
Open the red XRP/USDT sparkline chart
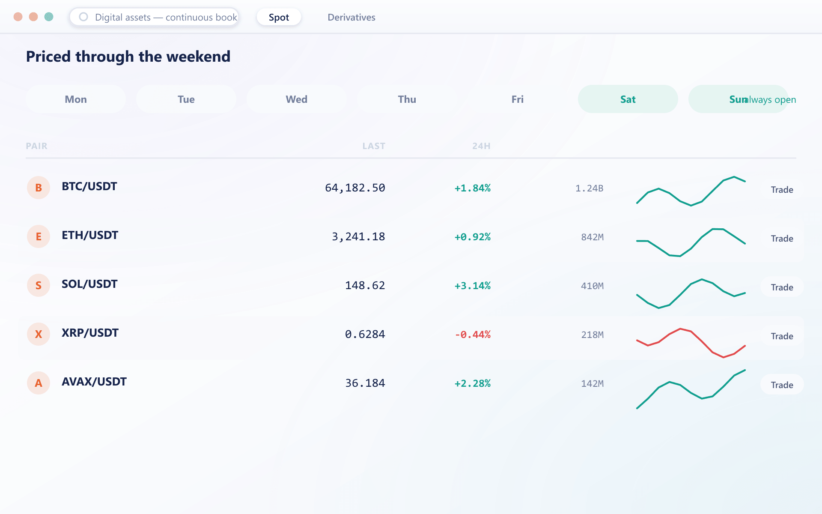[691, 343]
